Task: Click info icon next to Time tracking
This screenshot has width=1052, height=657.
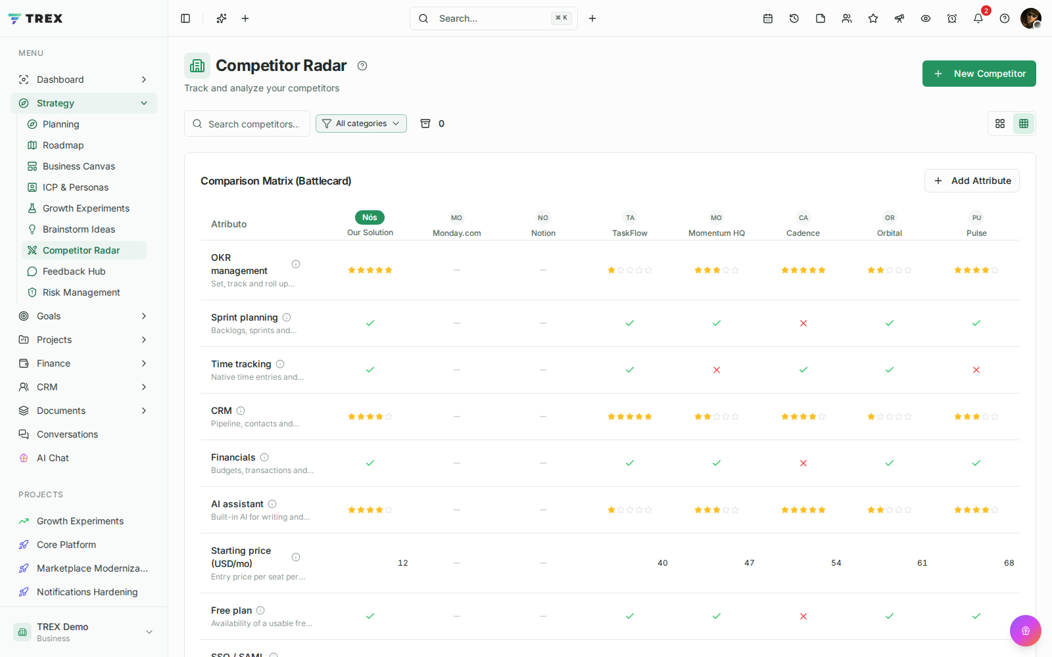Action: point(280,364)
